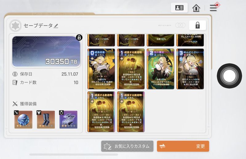This screenshot has height=159, width=246.
Task: Click the star emblem beside セーブデータ
Action: pos(15,26)
